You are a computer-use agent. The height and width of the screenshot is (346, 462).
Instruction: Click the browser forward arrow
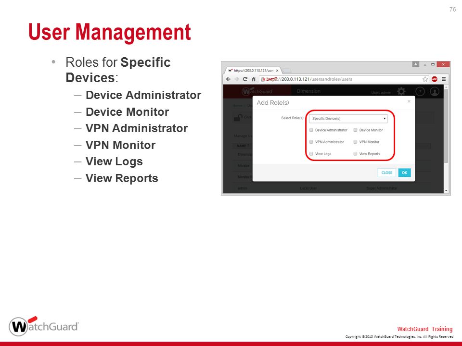coord(236,79)
